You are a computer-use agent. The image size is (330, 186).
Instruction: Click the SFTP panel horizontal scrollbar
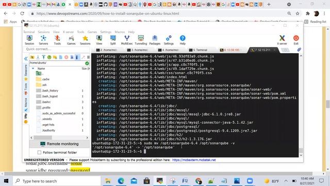(x=43, y=137)
